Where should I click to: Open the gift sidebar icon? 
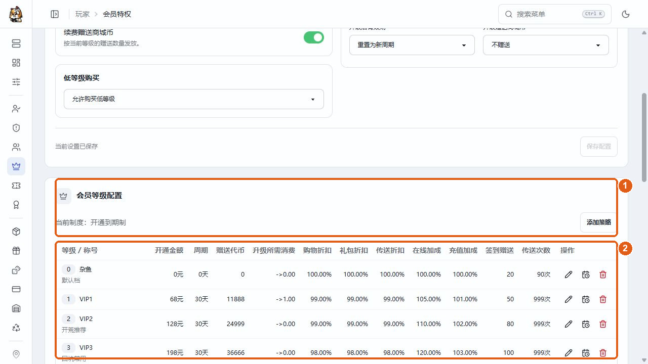click(16, 251)
